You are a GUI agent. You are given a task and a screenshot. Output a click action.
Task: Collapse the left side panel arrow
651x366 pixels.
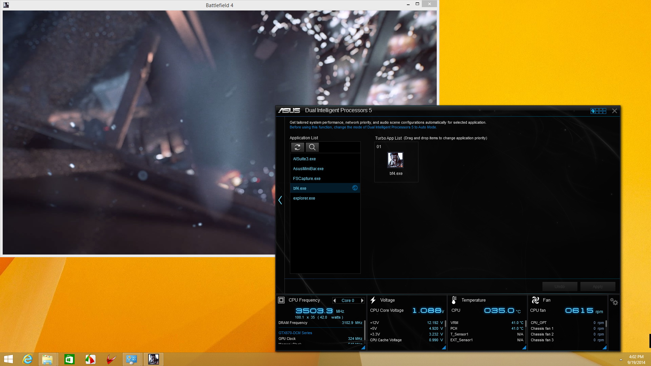pos(280,200)
